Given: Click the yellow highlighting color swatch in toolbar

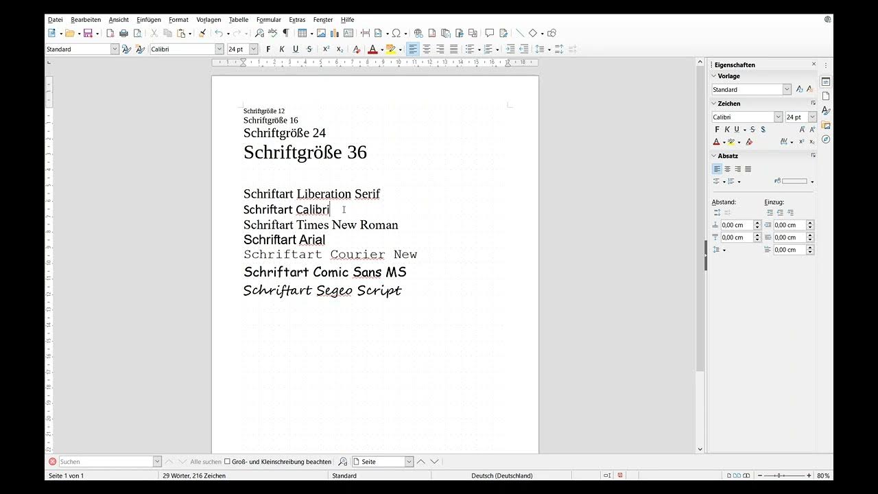Looking at the screenshot, I should click(391, 49).
